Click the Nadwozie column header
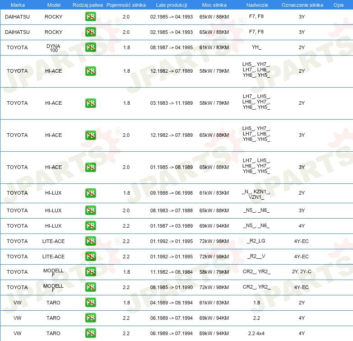The width and height of the screenshot is (353, 341). click(257, 5)
